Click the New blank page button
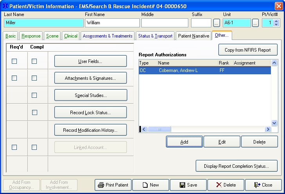Viewport: 285px width, 194px height. click(x=150, y=185)
